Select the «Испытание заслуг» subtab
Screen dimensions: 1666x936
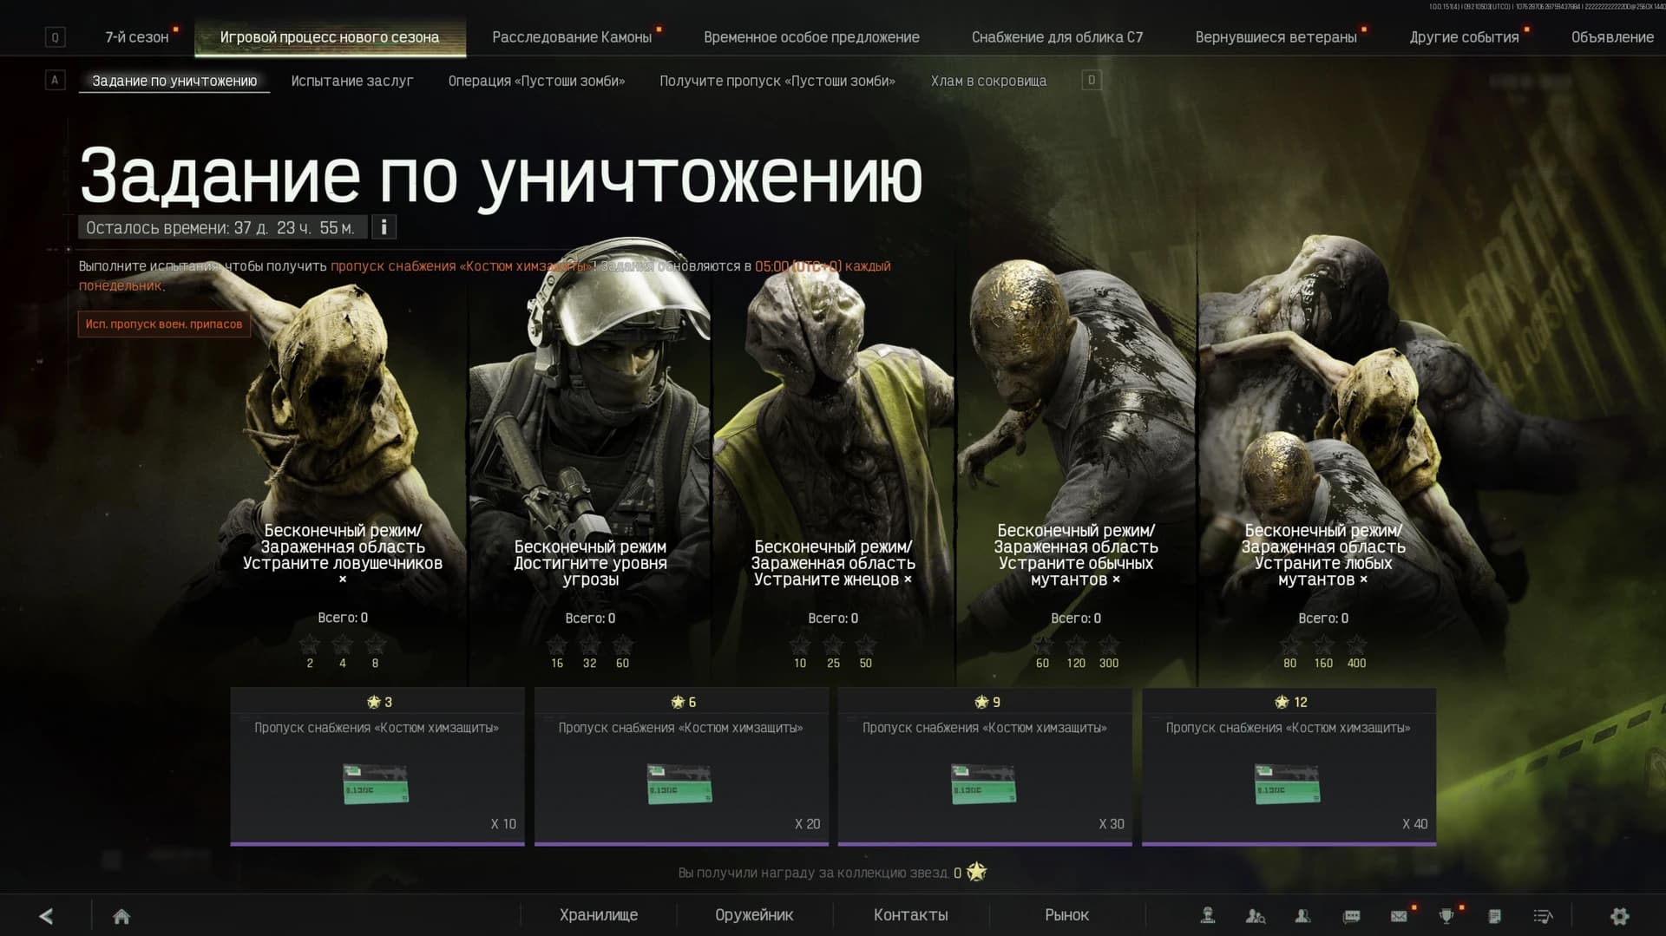(352, 81)
